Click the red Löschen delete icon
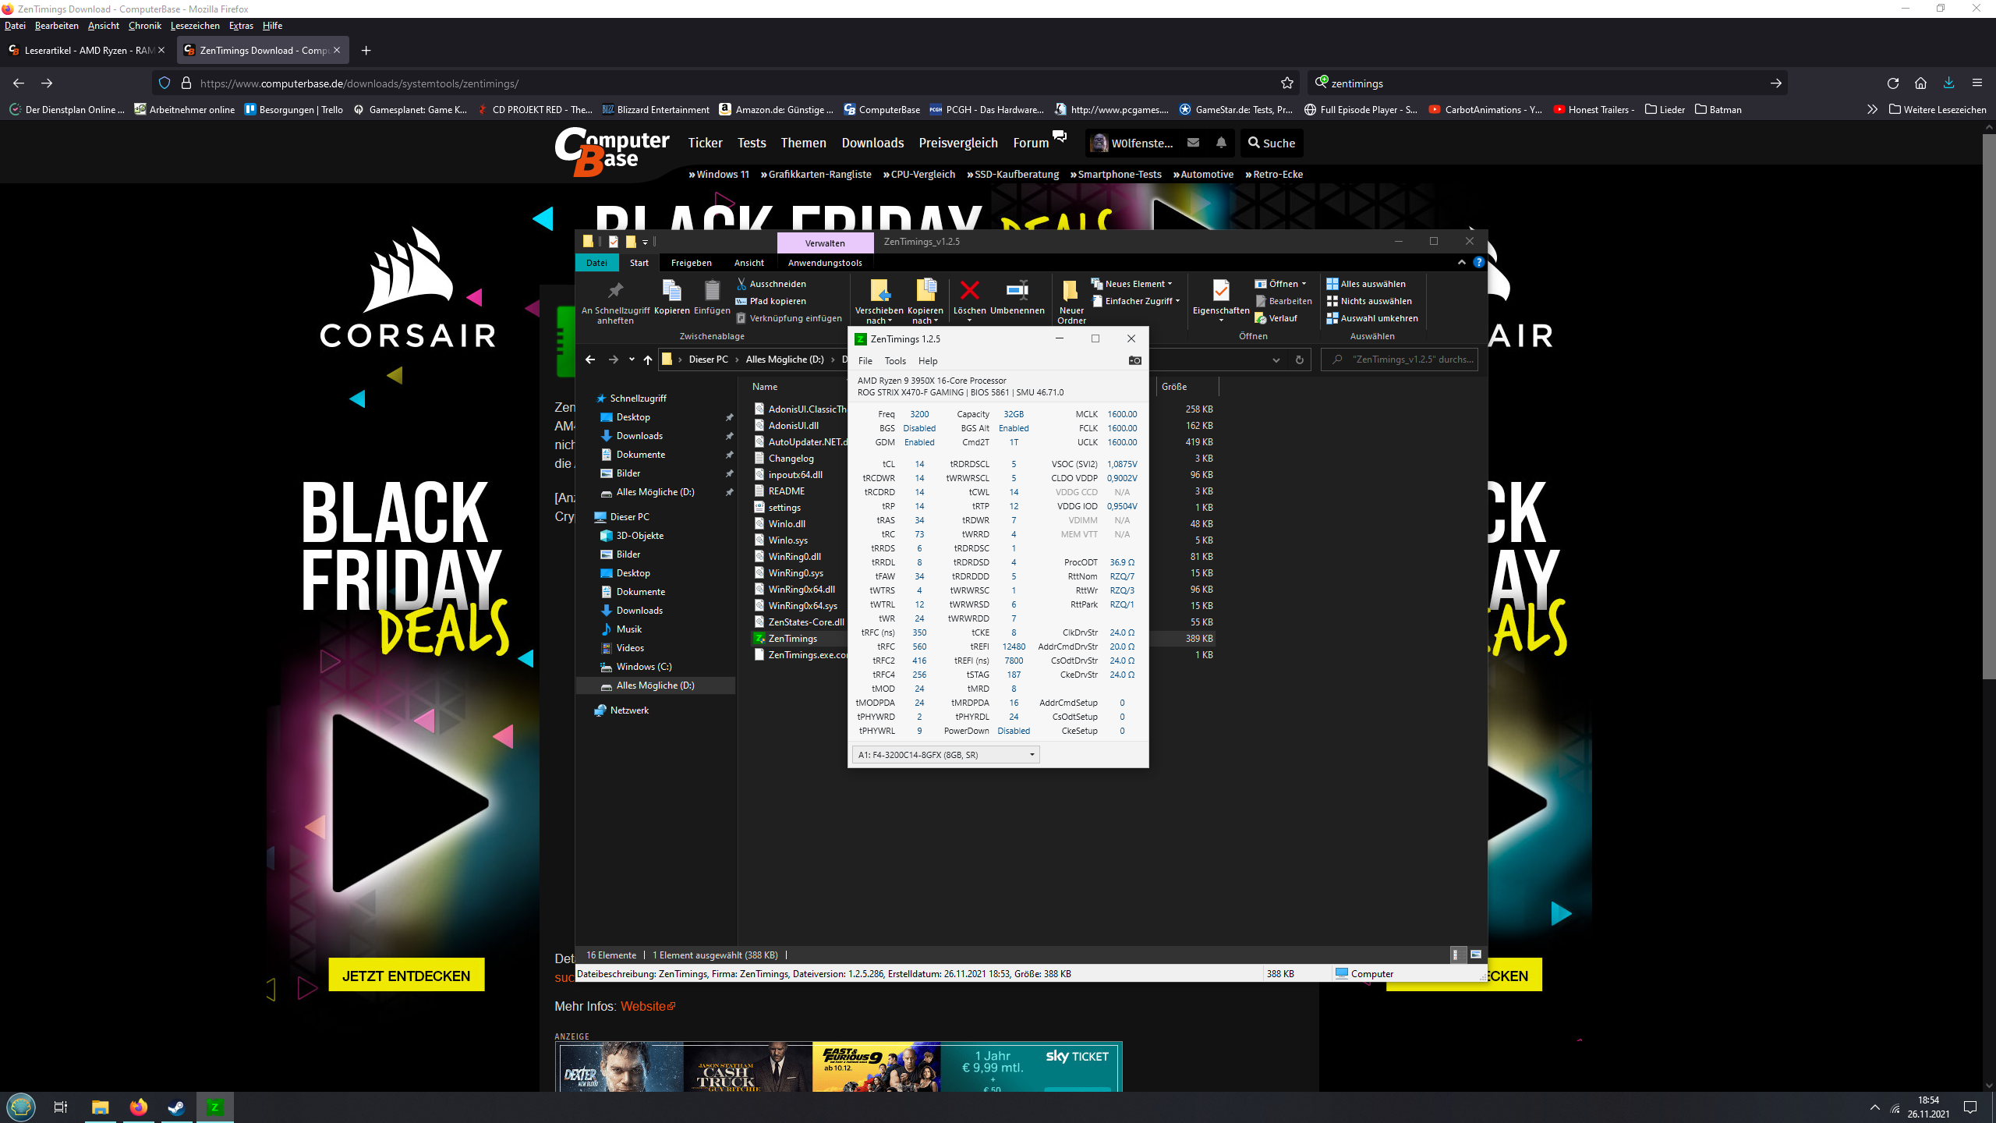Viewport: 1996px width, 1123px height. point(969,291)
